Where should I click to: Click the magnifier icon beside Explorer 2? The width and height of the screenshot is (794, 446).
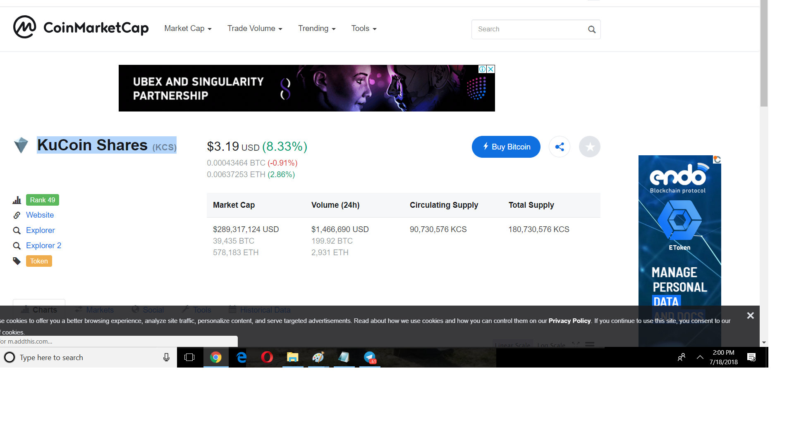(17, 246)
